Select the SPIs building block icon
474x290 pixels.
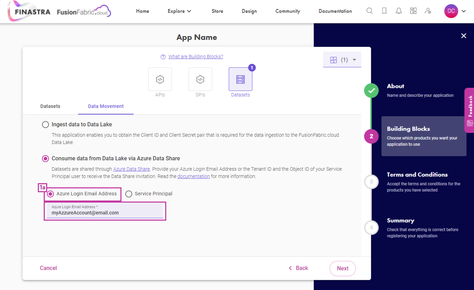click(x=200, y=79)
